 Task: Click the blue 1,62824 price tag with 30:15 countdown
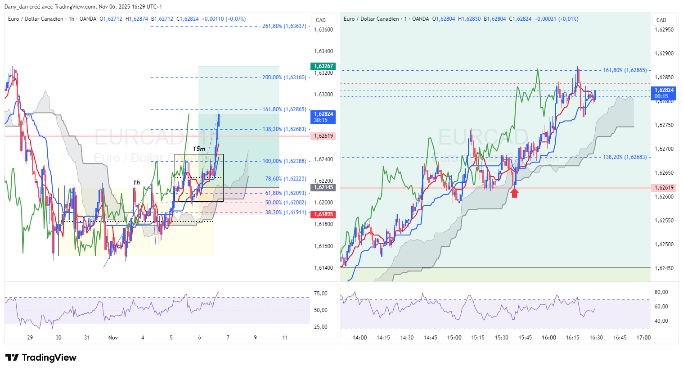[324, 117]
